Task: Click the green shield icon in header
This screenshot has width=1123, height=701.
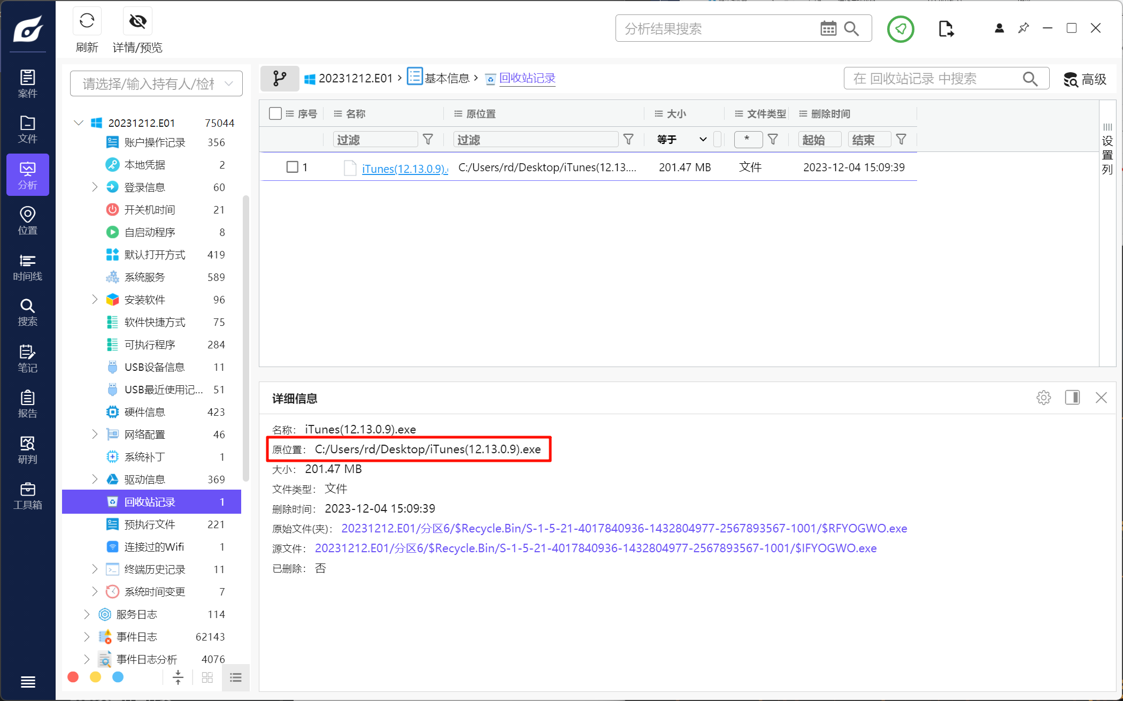Action: coord(901,29)
